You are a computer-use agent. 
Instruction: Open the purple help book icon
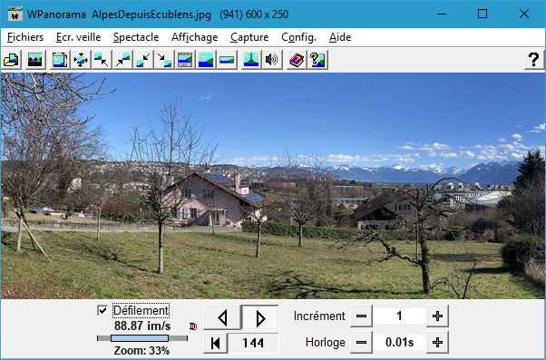click(x=297, y=60)
